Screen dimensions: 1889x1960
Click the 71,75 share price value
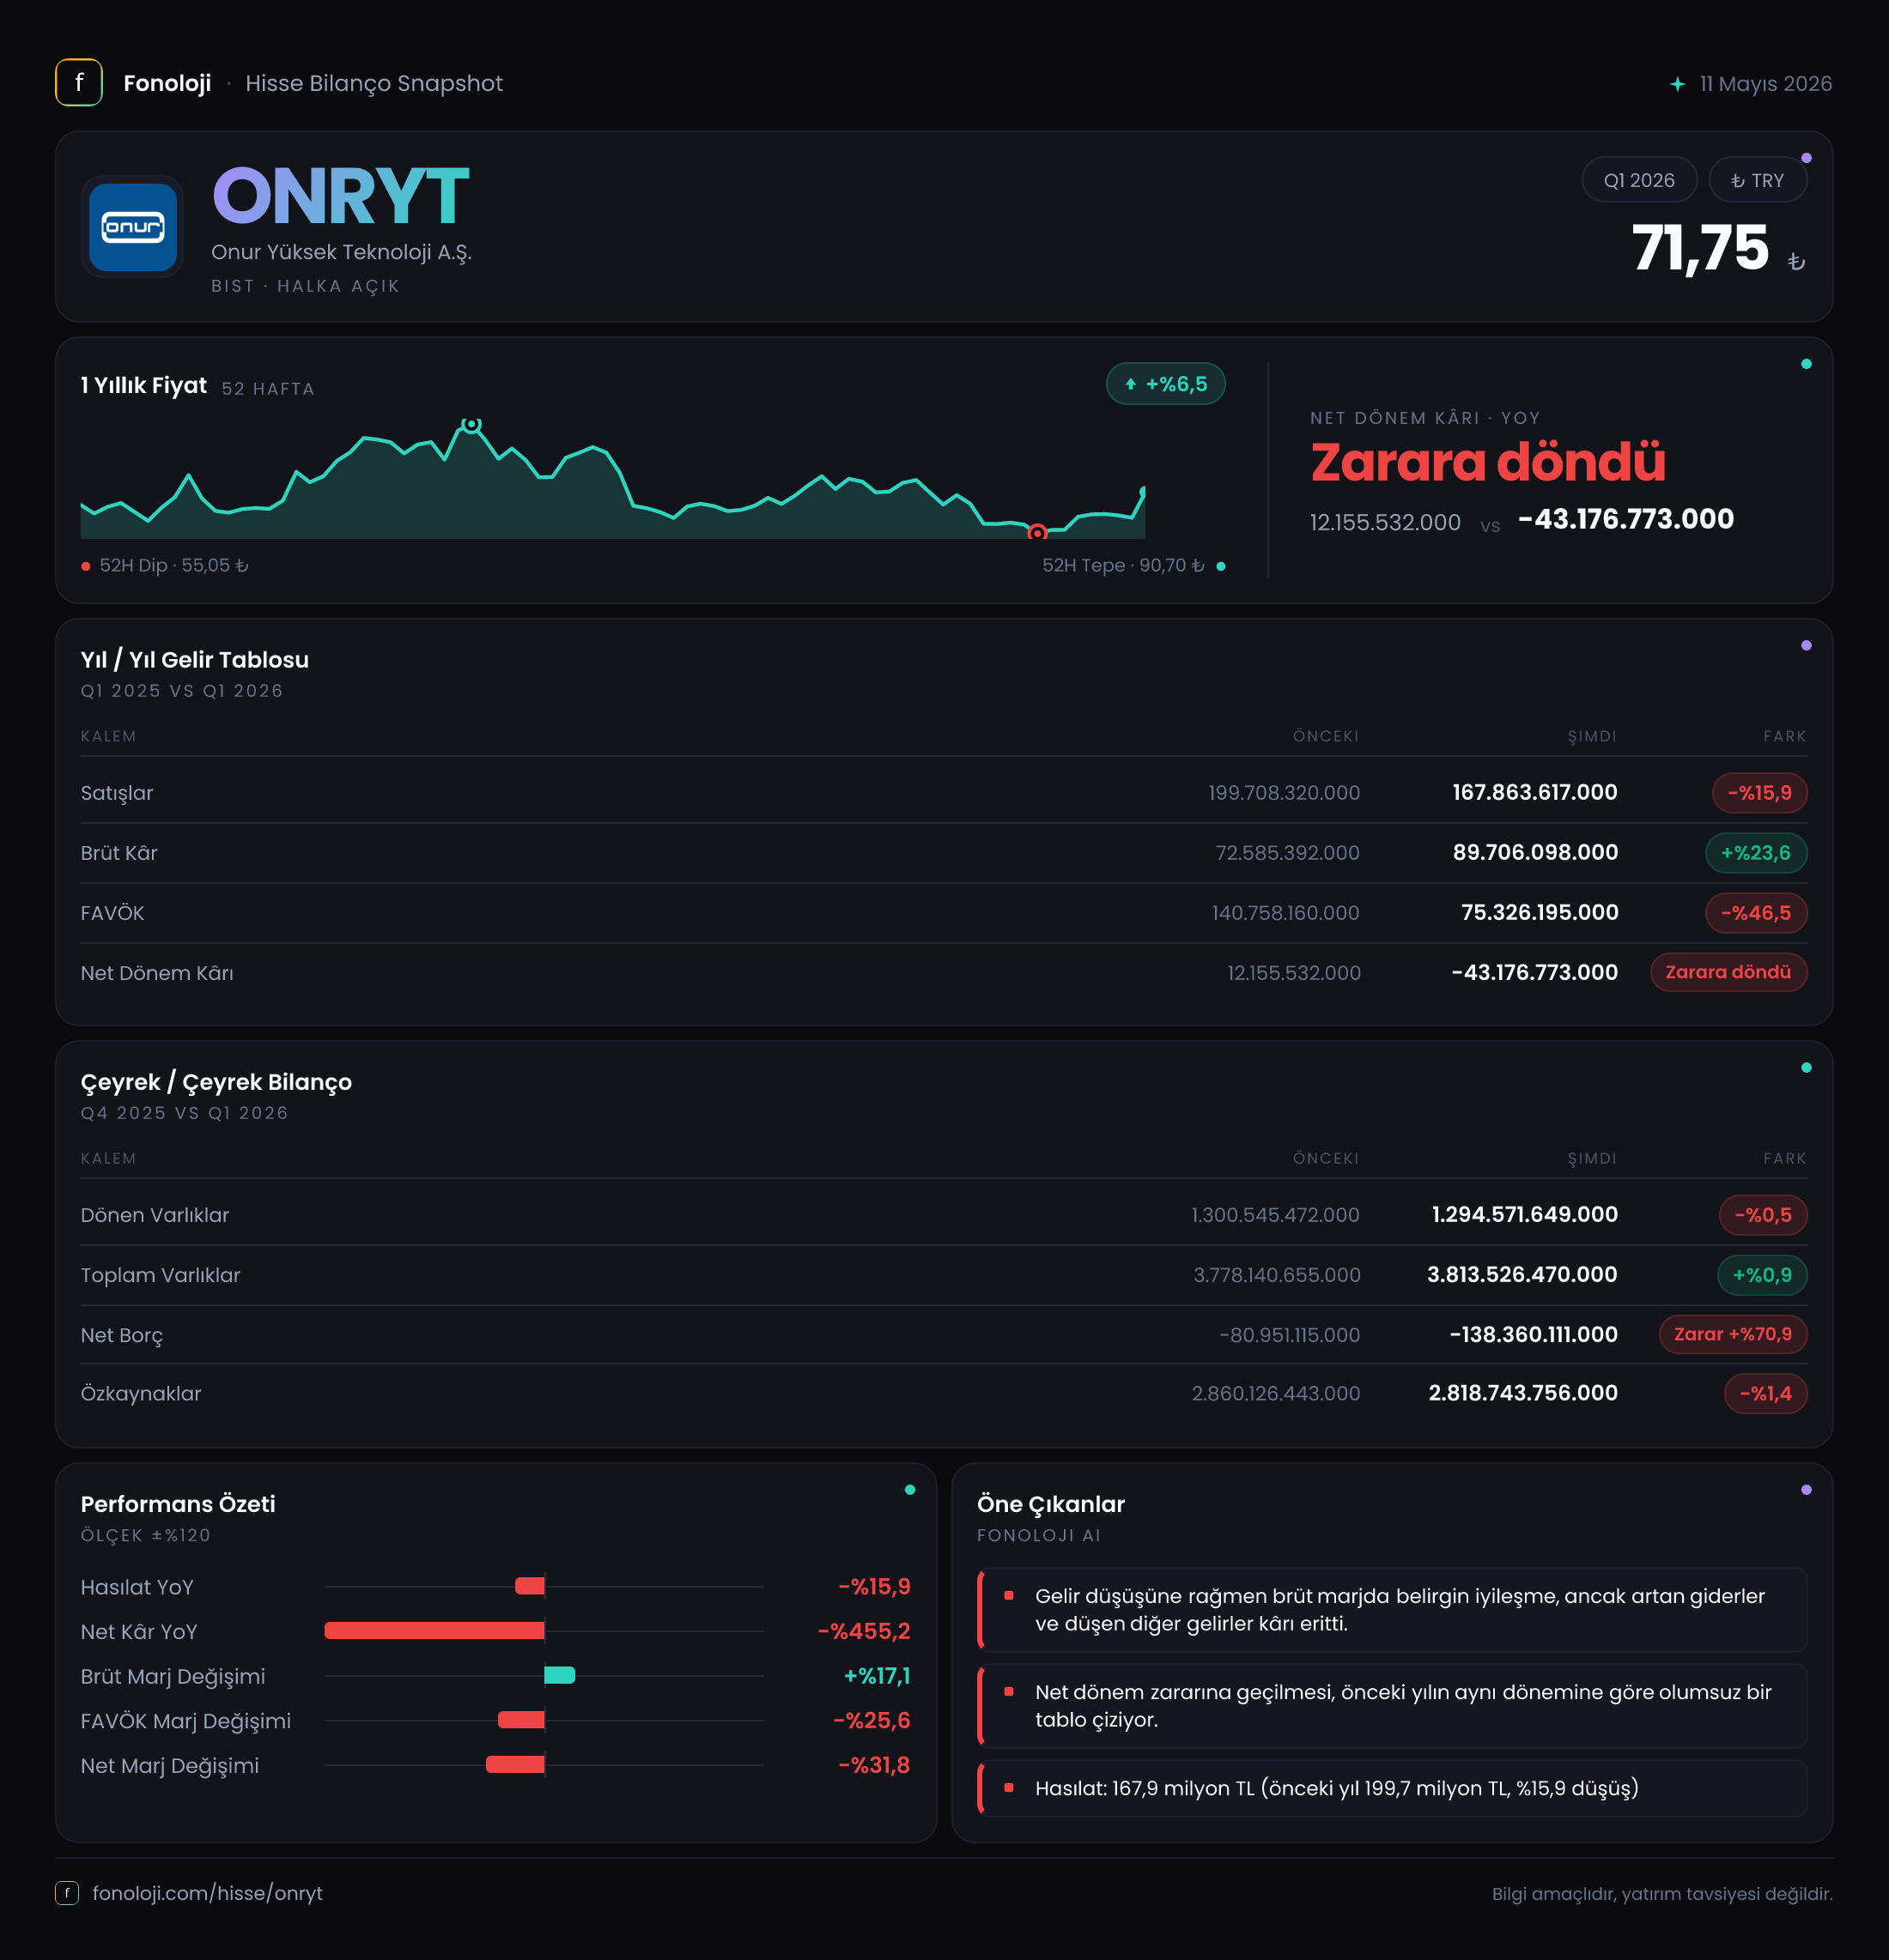pyautogui.click(x=1701, y=248)
